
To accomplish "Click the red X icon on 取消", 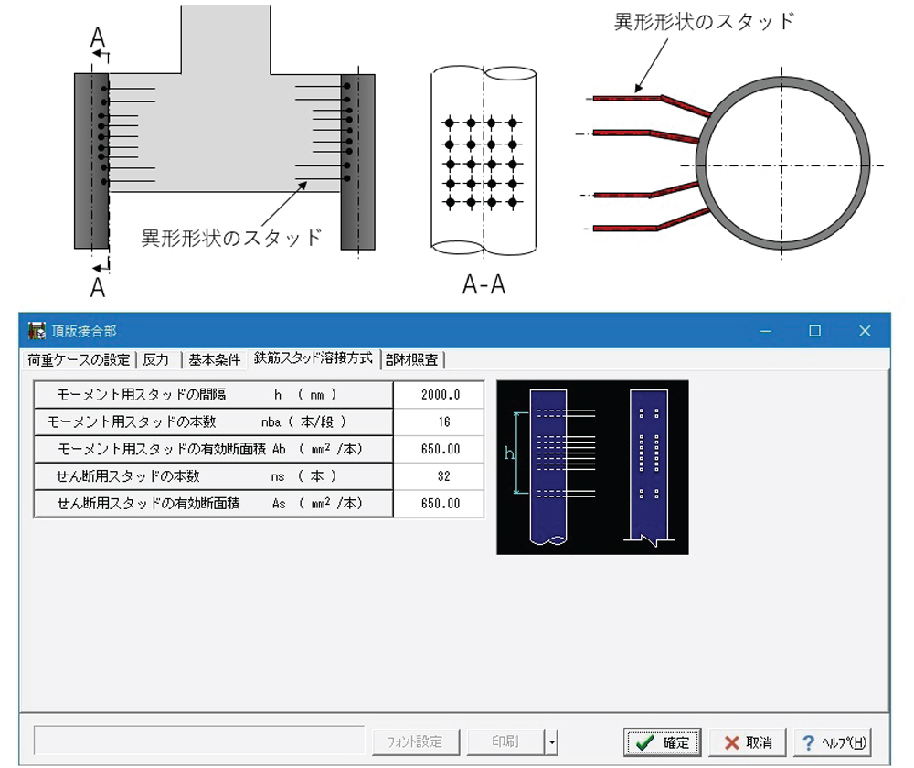I will 731,742.
